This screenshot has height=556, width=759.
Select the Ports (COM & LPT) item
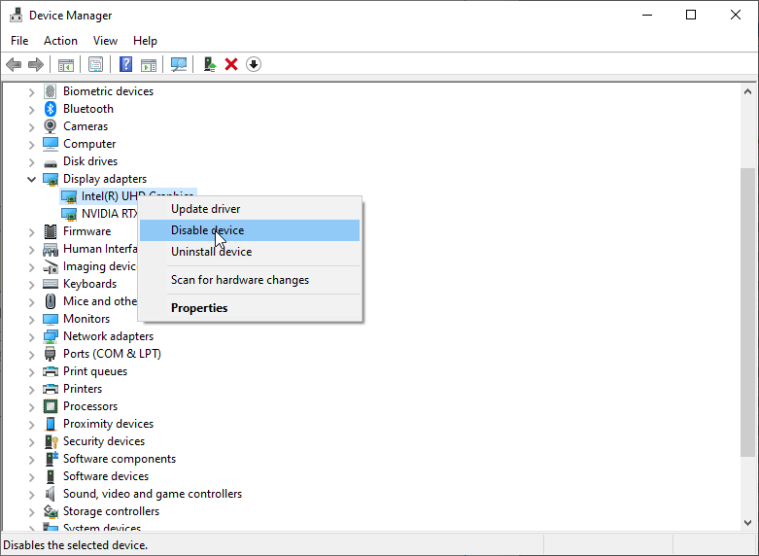(112, 354)
